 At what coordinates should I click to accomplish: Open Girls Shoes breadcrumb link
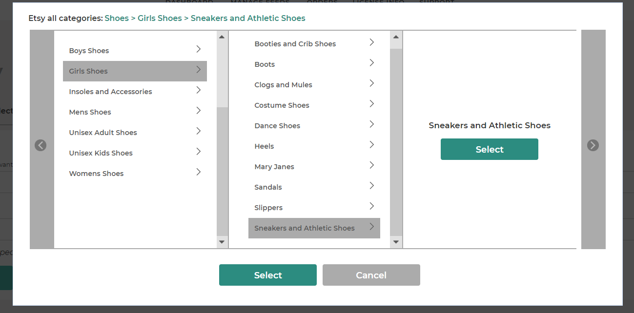click(160, 18)
